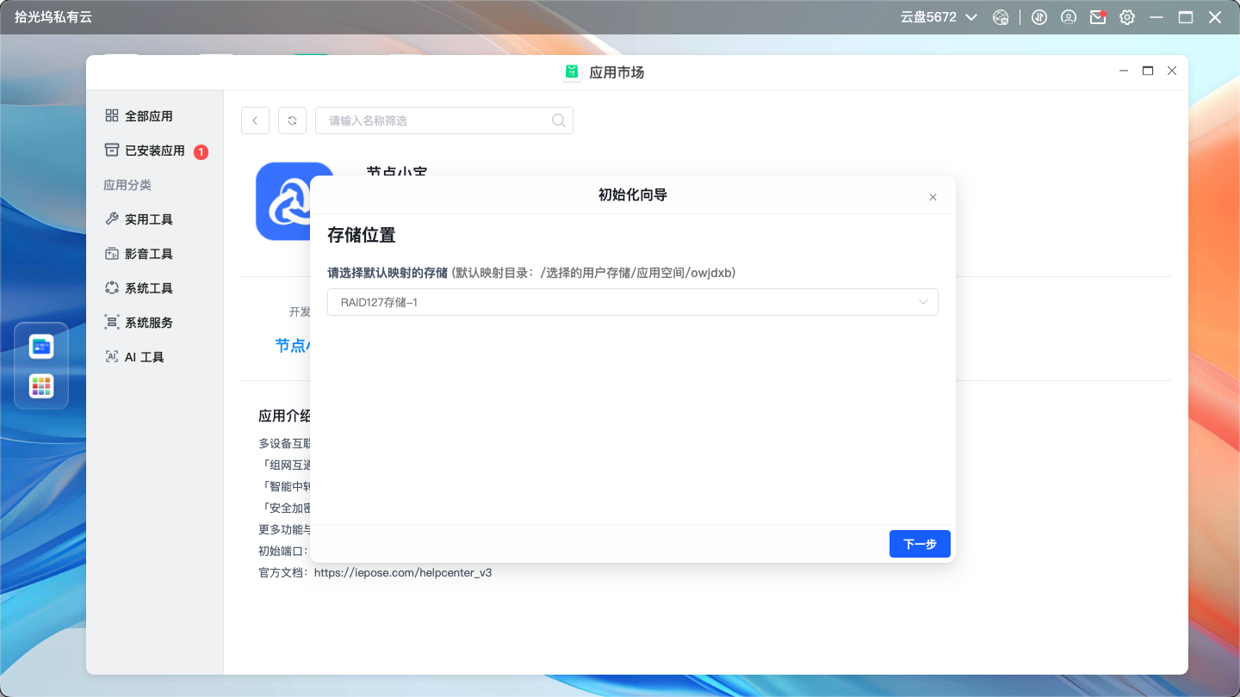The width and height of the screenshot is (1240, 697).
Task: Click the back arrow navigation icon
Action: (x=255, y=120)
